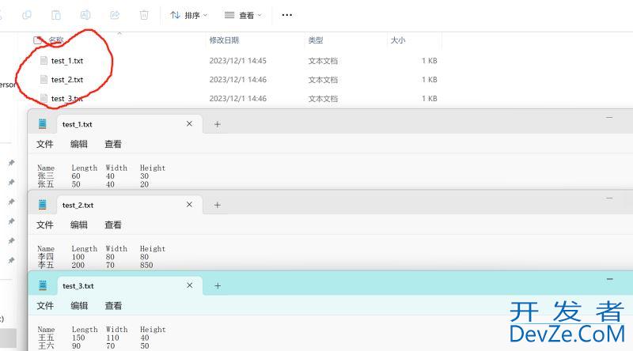Screen dimensions: 633x351
Task: Click value 850 in test_2.txt
Action: [x=146, y=265]
